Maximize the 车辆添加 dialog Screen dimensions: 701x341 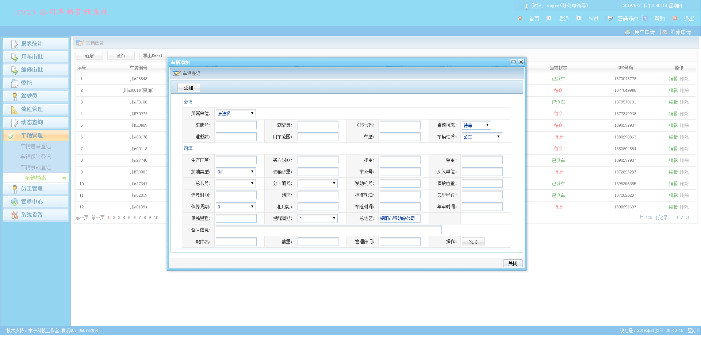[513, 62]
